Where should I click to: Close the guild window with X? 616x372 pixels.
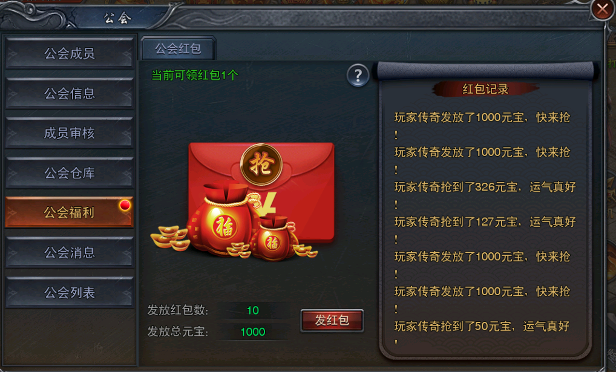602,9
